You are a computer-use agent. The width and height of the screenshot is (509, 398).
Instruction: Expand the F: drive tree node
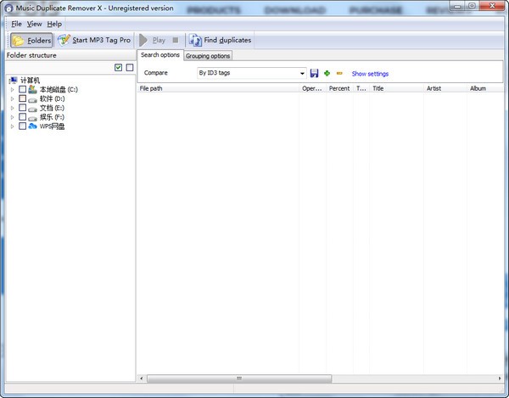point(13,117)
